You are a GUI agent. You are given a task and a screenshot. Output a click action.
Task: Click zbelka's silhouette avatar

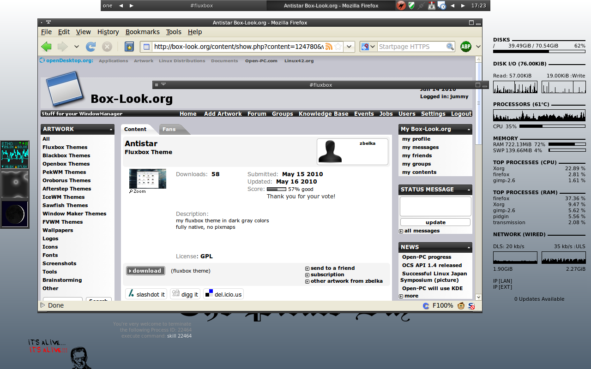(x=331, y=151)
